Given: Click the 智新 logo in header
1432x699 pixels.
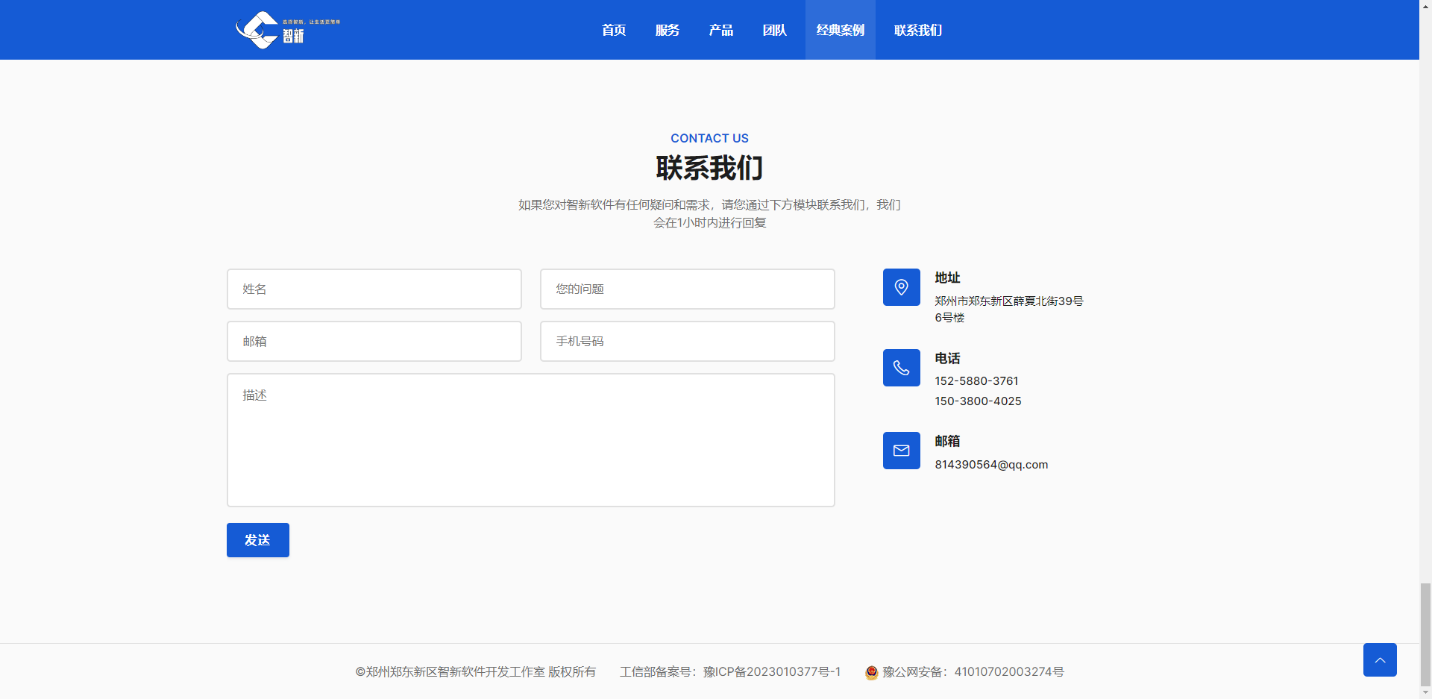Looking at the screenshot, I should [x=288, y=30].
